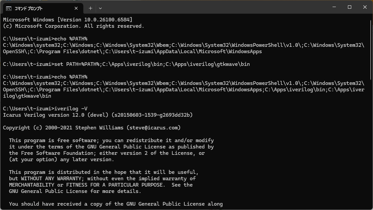This screenshot has height=210, width=373.
Task: Click the empty title bar area
Action: [x=214, y=7]
